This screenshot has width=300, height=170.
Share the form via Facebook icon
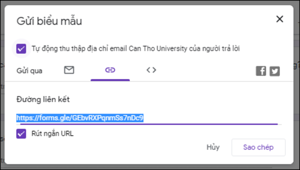pos(261,71)
